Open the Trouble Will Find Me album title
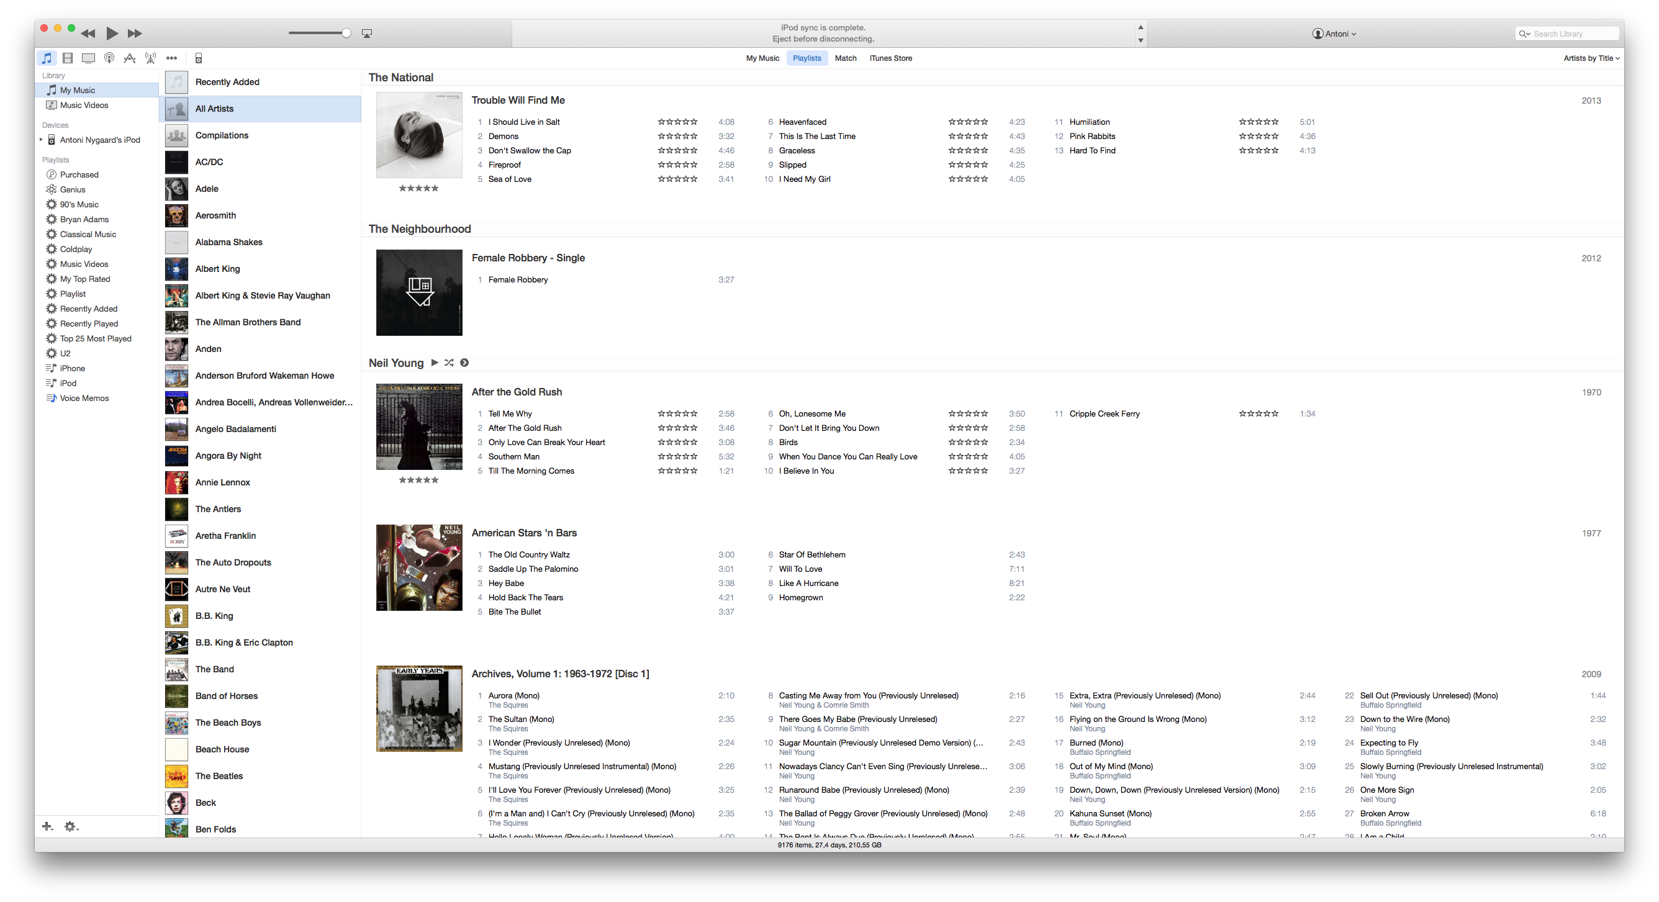This screenshot has height=902, width=1659. 518,101
